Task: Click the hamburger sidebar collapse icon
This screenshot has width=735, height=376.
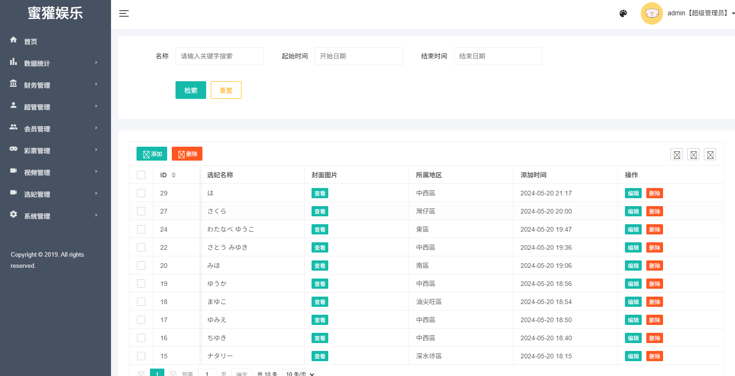Action: pyautogui.click(x=124, y=13)
